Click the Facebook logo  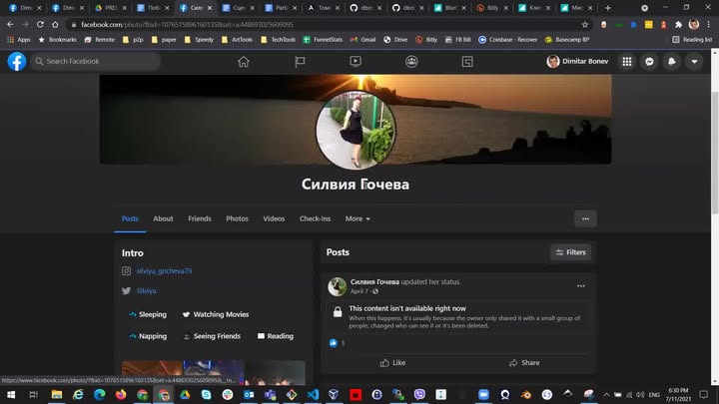point(17,62)
